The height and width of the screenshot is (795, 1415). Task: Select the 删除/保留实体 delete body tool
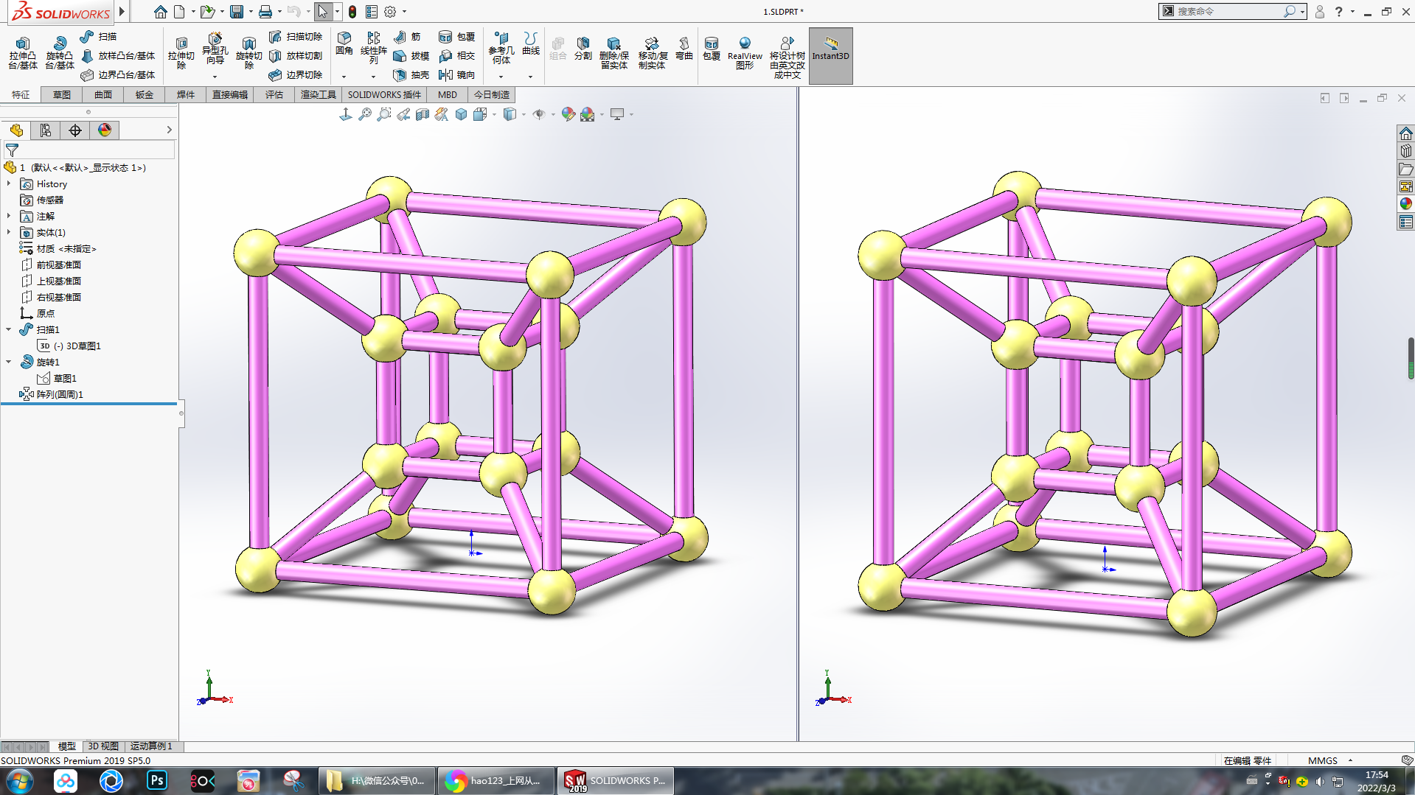[613, 53]
